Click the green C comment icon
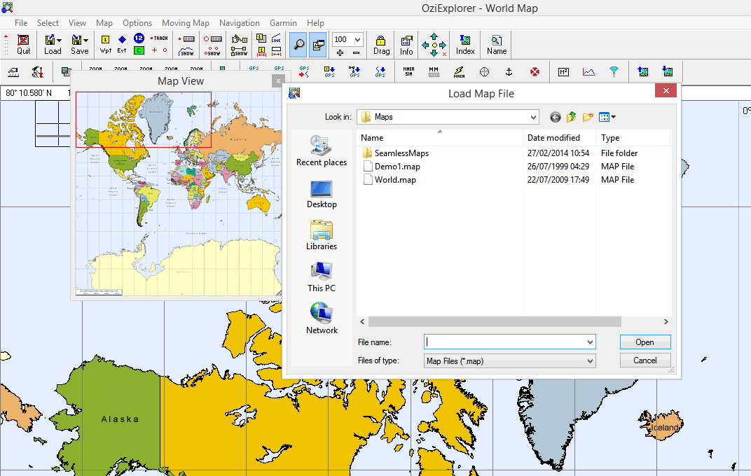The image size is (751, 476). coord(139,50)
